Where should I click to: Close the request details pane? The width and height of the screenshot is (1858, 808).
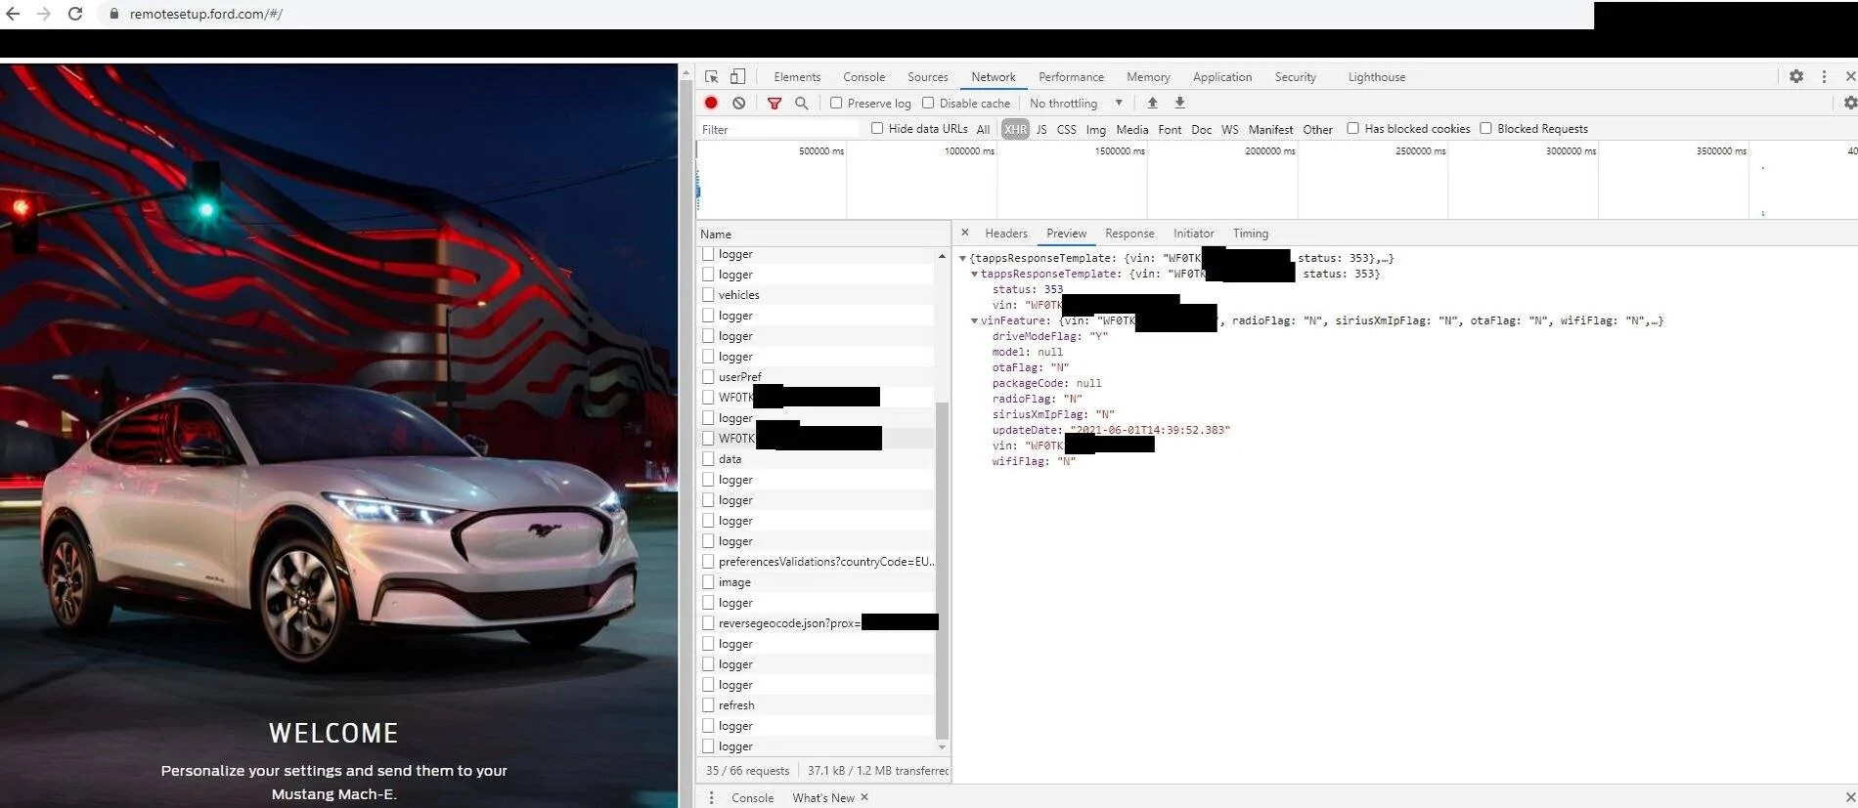tap(965, 233)
